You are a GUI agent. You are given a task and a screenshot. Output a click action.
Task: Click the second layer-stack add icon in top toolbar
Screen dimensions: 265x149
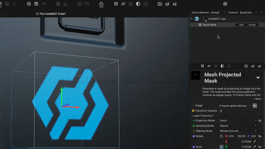[x=175, y=4]
